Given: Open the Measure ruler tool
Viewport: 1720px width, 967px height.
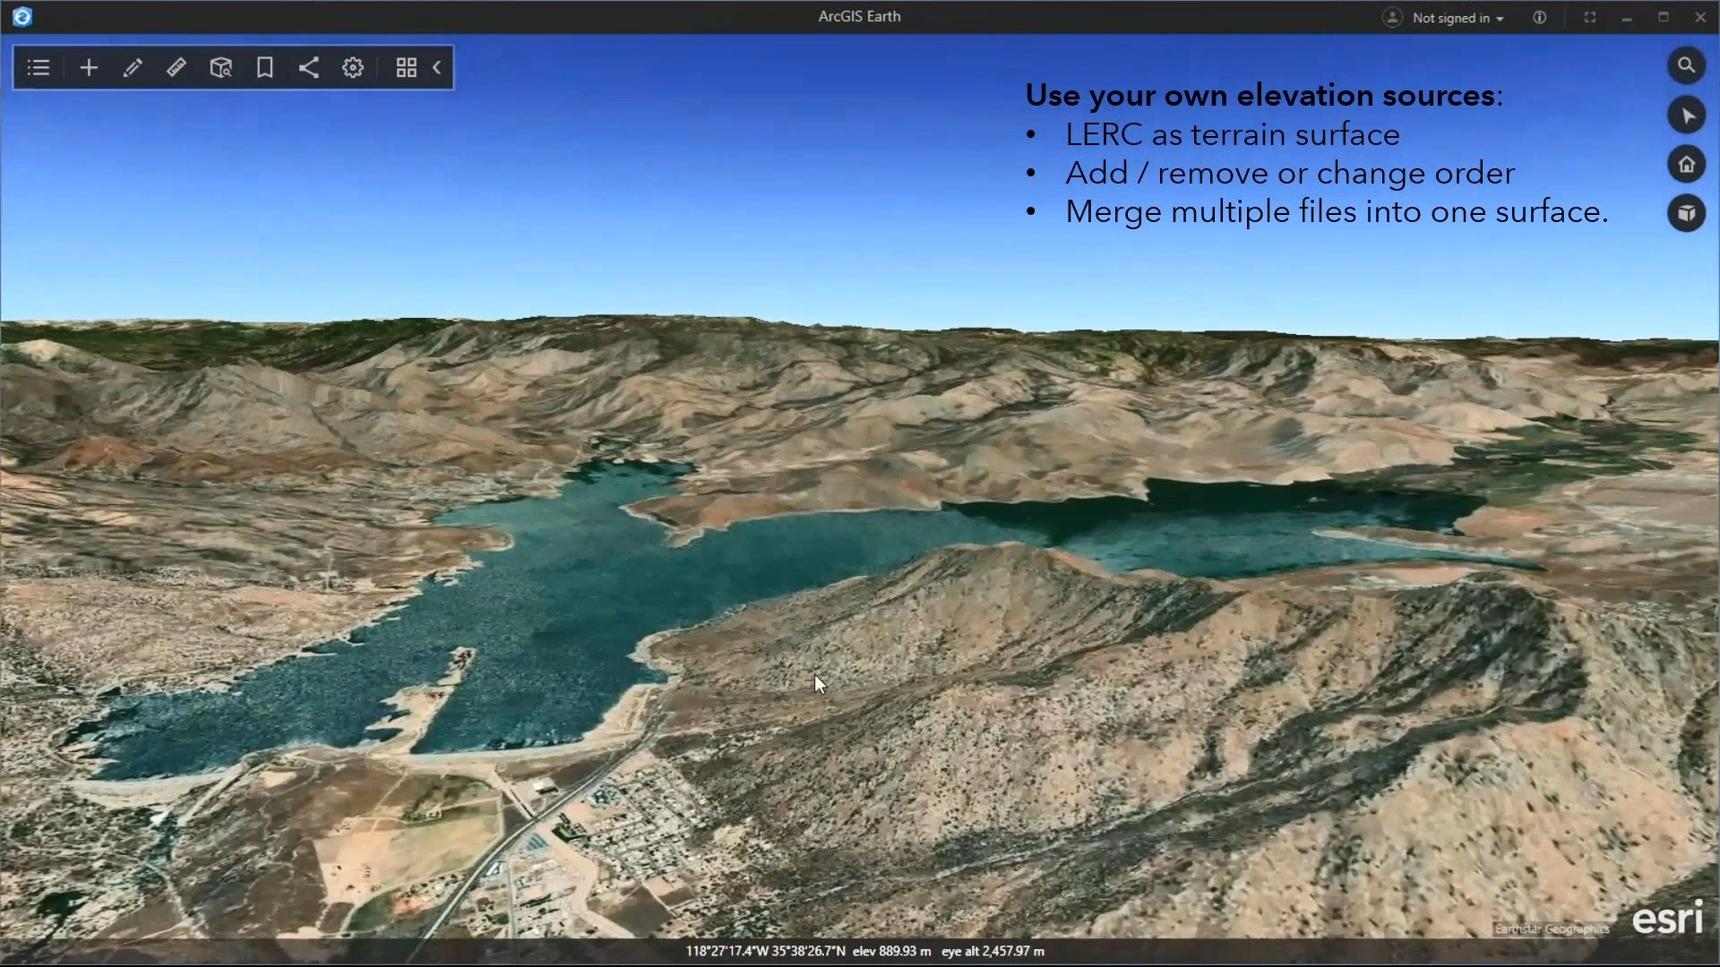Looking at the screenshot, I should click(x=176, y=68).
